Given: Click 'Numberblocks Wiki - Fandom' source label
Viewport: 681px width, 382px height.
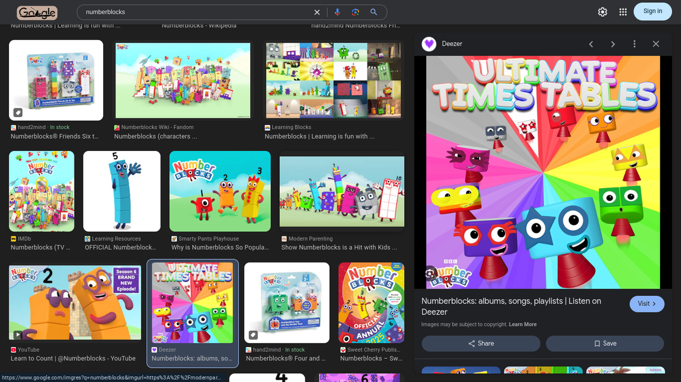Looking at the screenshot, I should tap(157, 128).
